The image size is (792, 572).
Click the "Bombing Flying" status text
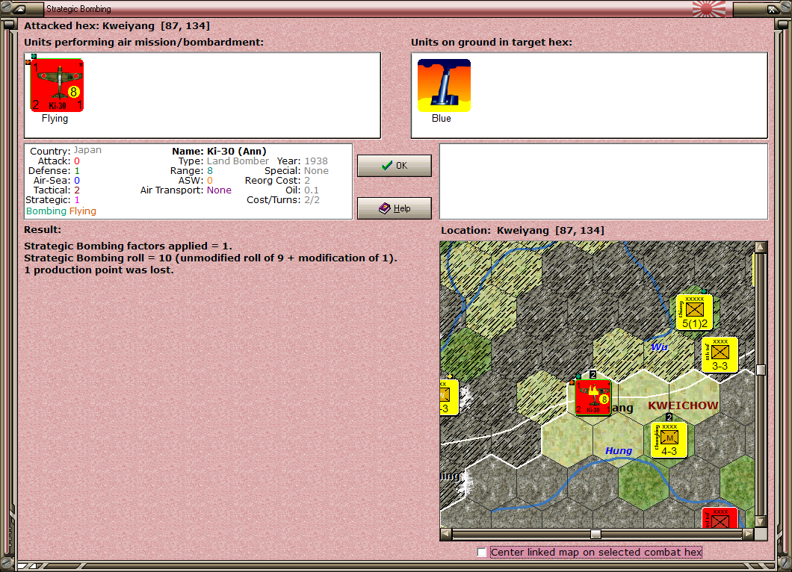pos(61,211)
